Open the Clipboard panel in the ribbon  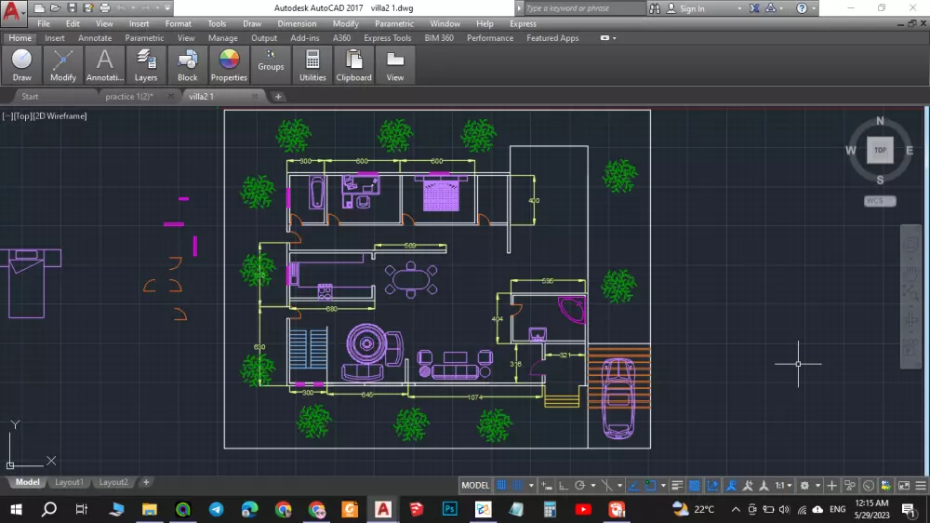[354, 65]
